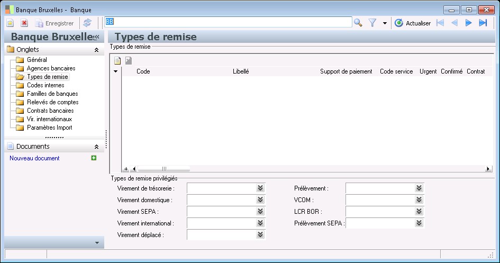
Task: Open the Virement SEPA dropdown
Action: point(260,211)
